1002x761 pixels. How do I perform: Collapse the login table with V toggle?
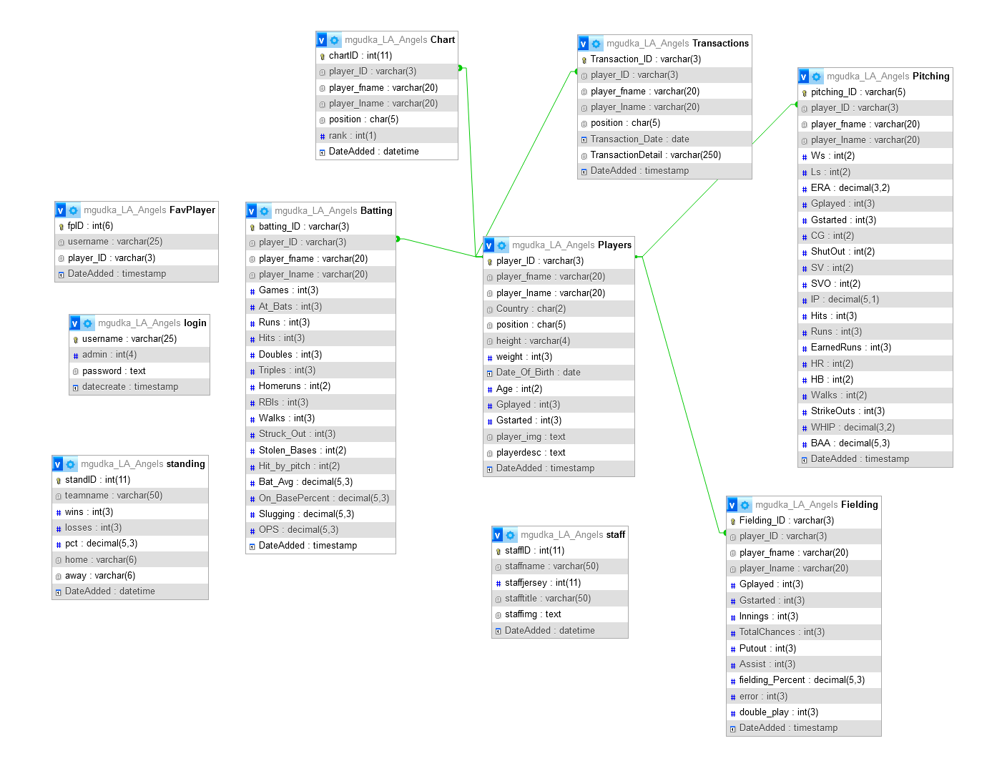pyautogui.click(x=75, y=323)
